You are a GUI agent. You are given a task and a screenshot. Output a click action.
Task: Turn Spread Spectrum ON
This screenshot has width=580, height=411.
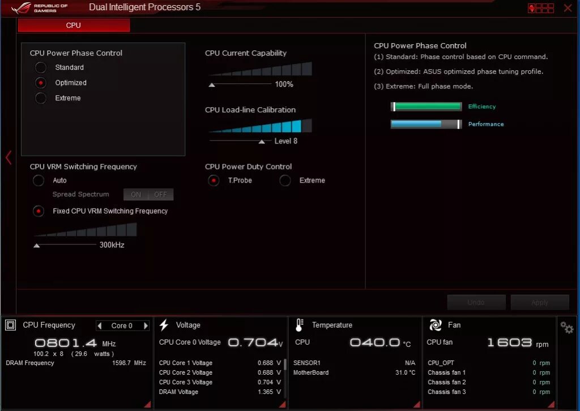point(136,194)
